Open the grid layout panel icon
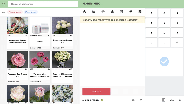 140,12
